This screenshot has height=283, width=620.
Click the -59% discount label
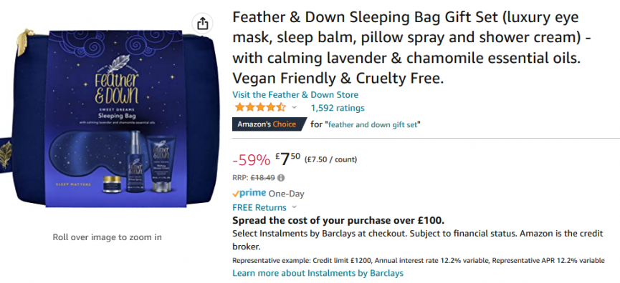[251, 160]
